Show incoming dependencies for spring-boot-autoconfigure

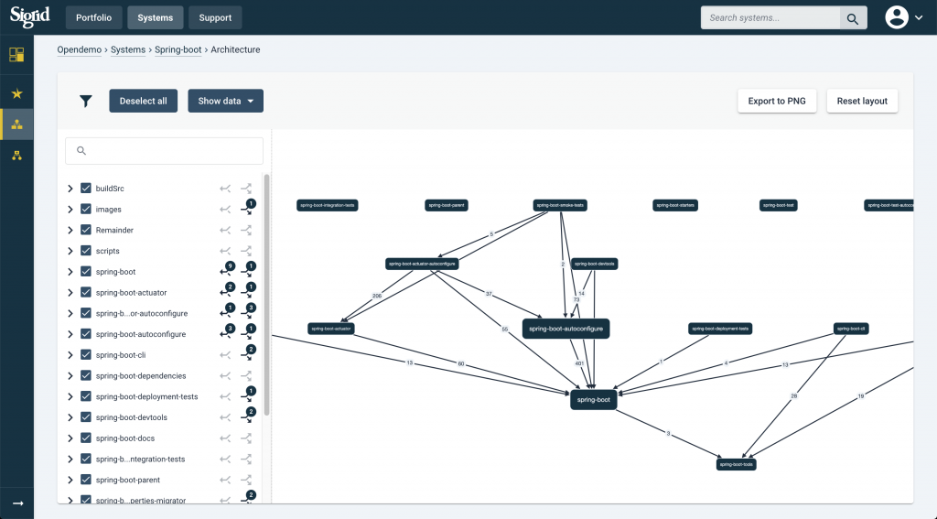click(x=227, y=332)
